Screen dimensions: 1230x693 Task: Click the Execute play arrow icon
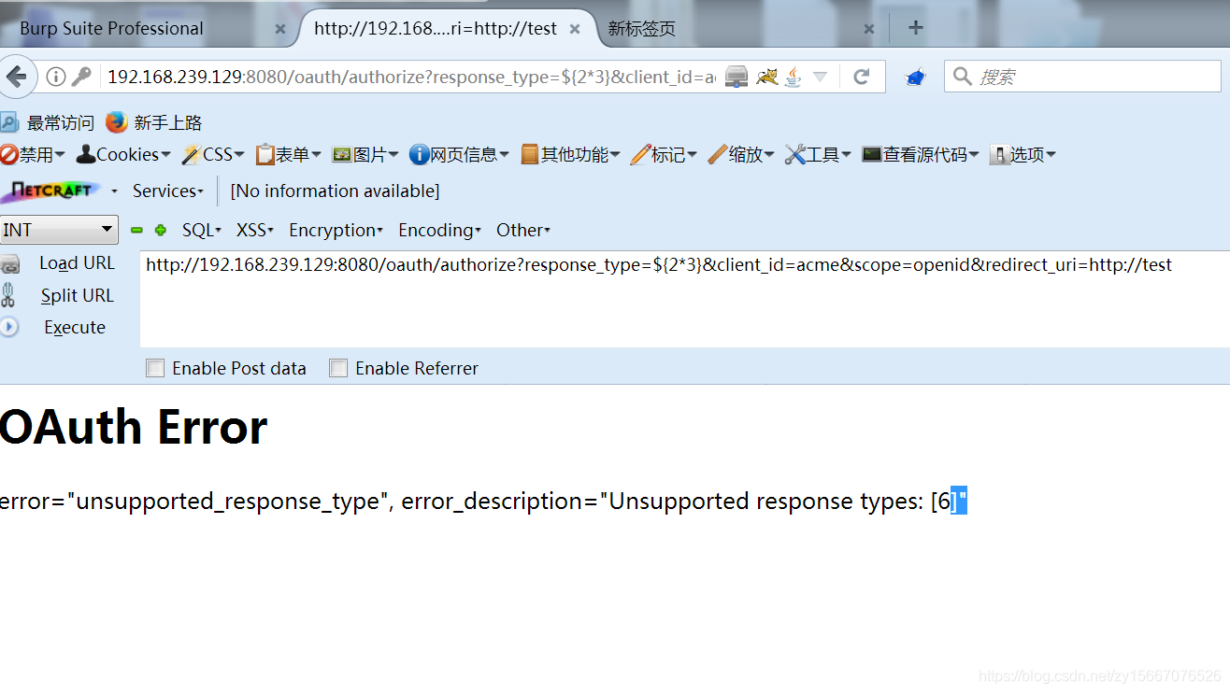click(8, 327)
